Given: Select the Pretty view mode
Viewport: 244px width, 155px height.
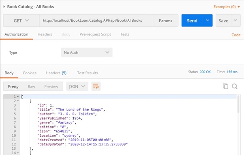Looking at the screenshot, I should point(13,86).
